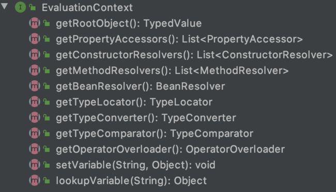This screenshot has width=336, height=192.
Task: Click the public lock icon beside getBeanResolver()
Action: pyautogui.click(x=47, y=86)
